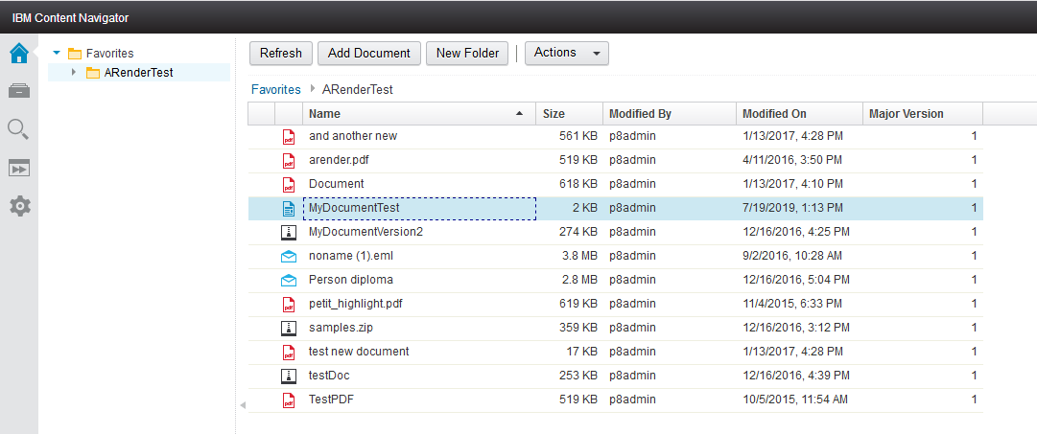Expand the ARenderTest folder tree node
The image size is (1037, 434).
[74, 73]
